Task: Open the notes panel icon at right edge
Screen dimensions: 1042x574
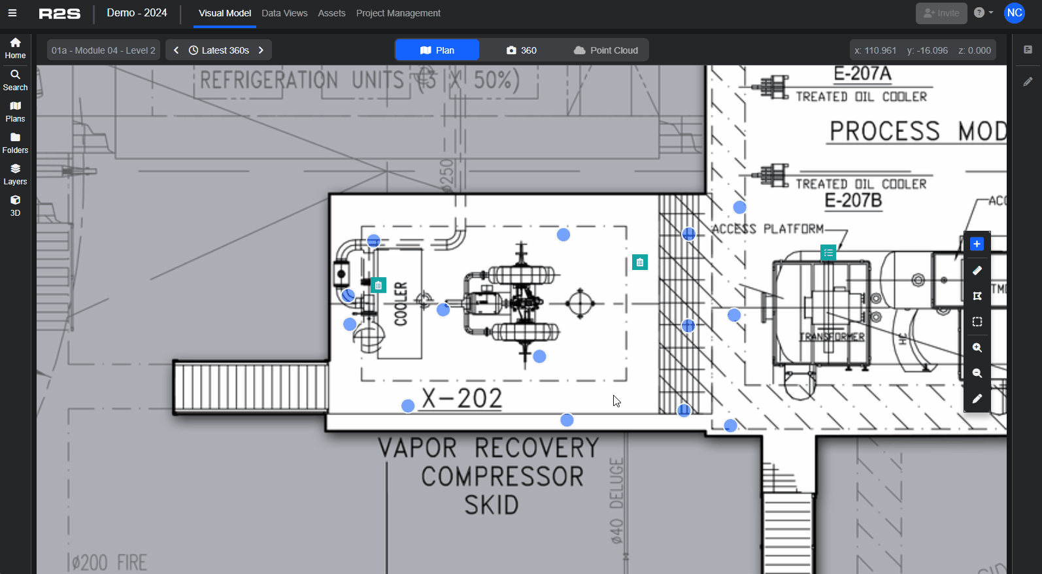Action: click(1028, 50)
